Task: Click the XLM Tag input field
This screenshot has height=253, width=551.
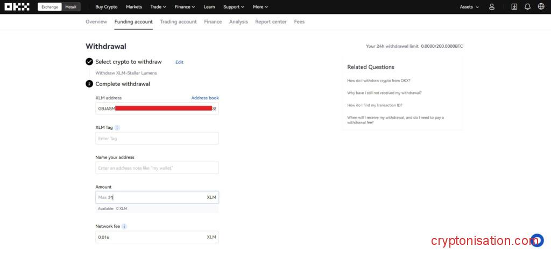Action: (x=157, y=139)
